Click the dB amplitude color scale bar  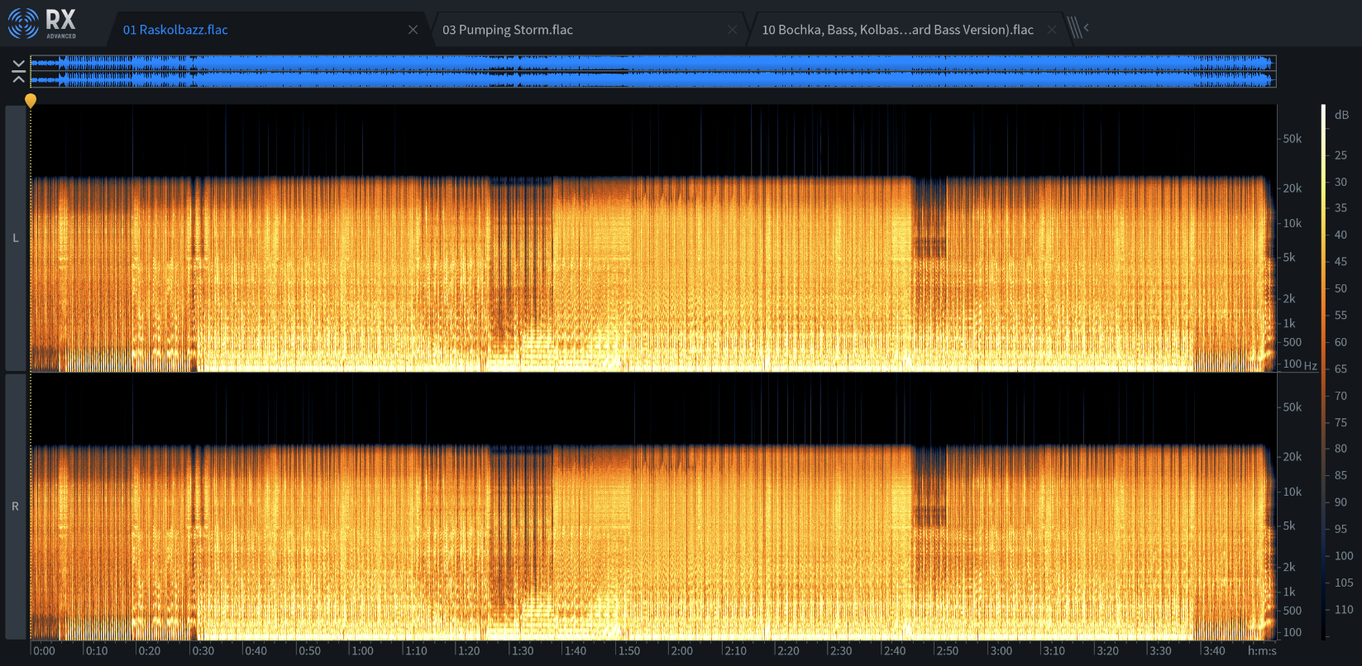tap(1323, 372)
